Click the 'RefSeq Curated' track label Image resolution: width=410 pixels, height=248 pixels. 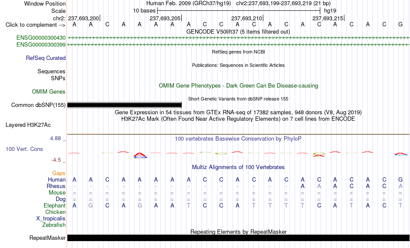[x=46, y=58]
